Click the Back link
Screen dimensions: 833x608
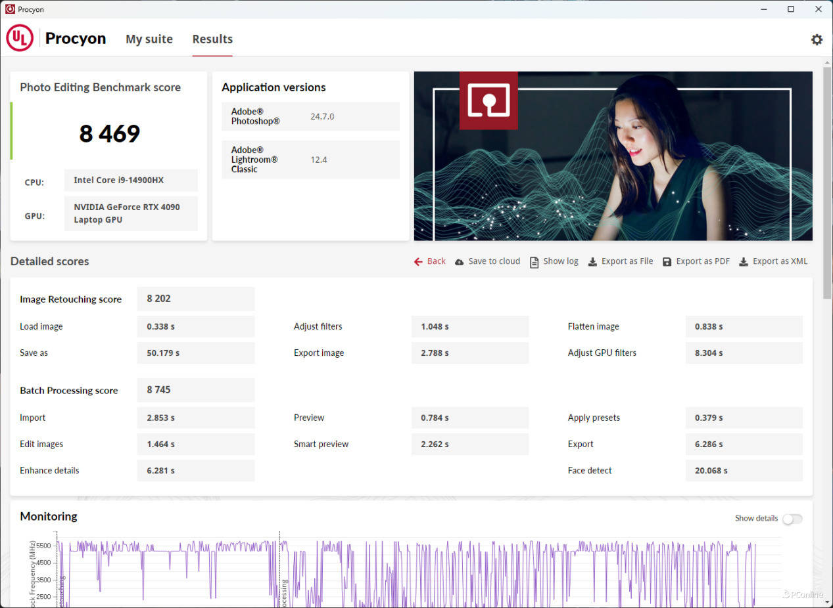click(x=436, y=261)
